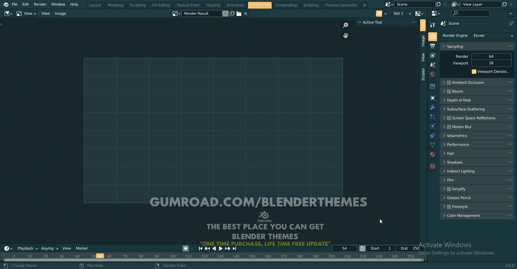Screen dimensions: 517x269
Task: Open the Scene properties icon
Action: coord(432,65)
